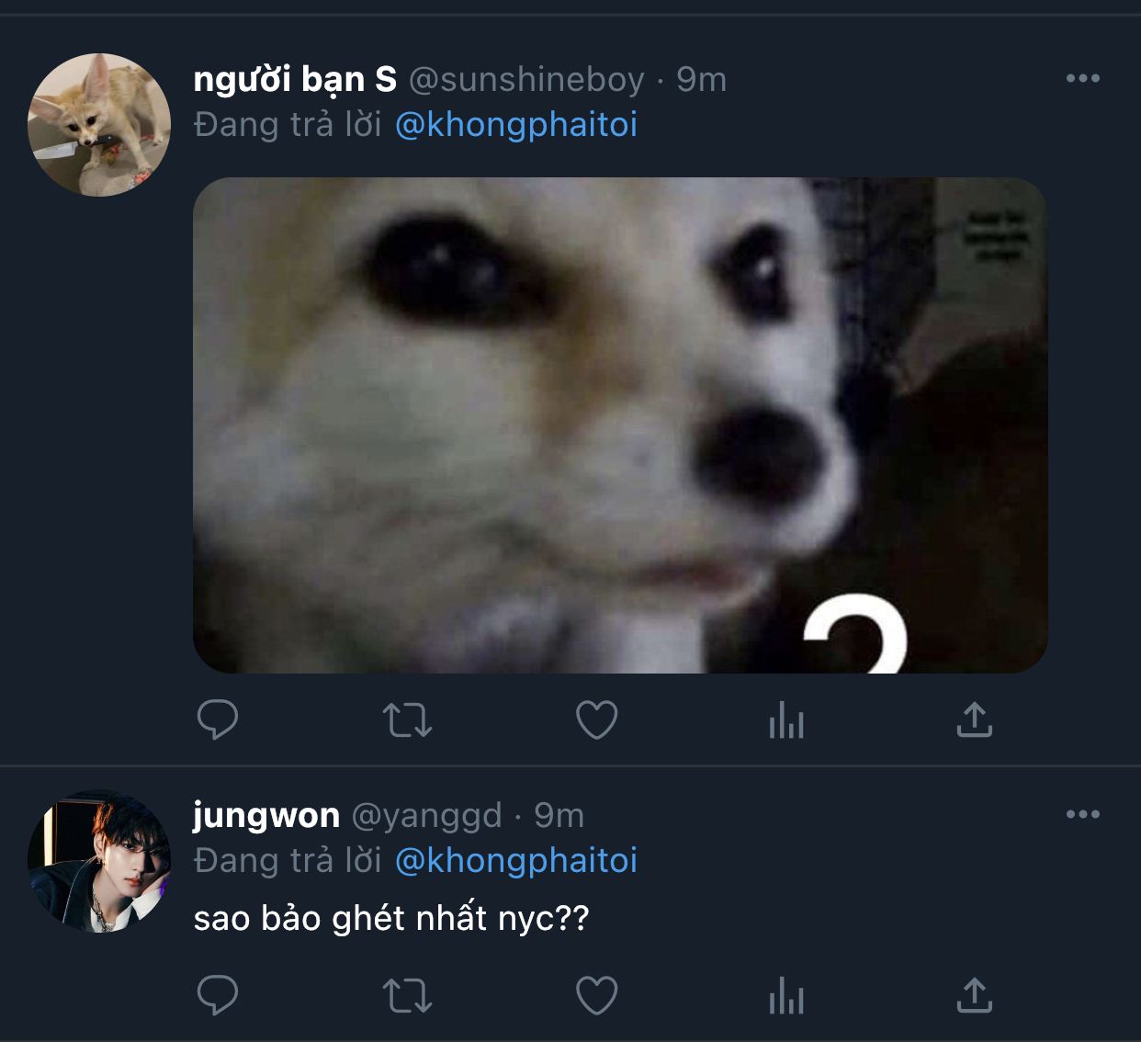
Task: Retweet người bạn S's image tweet
Action: [407, 719]
